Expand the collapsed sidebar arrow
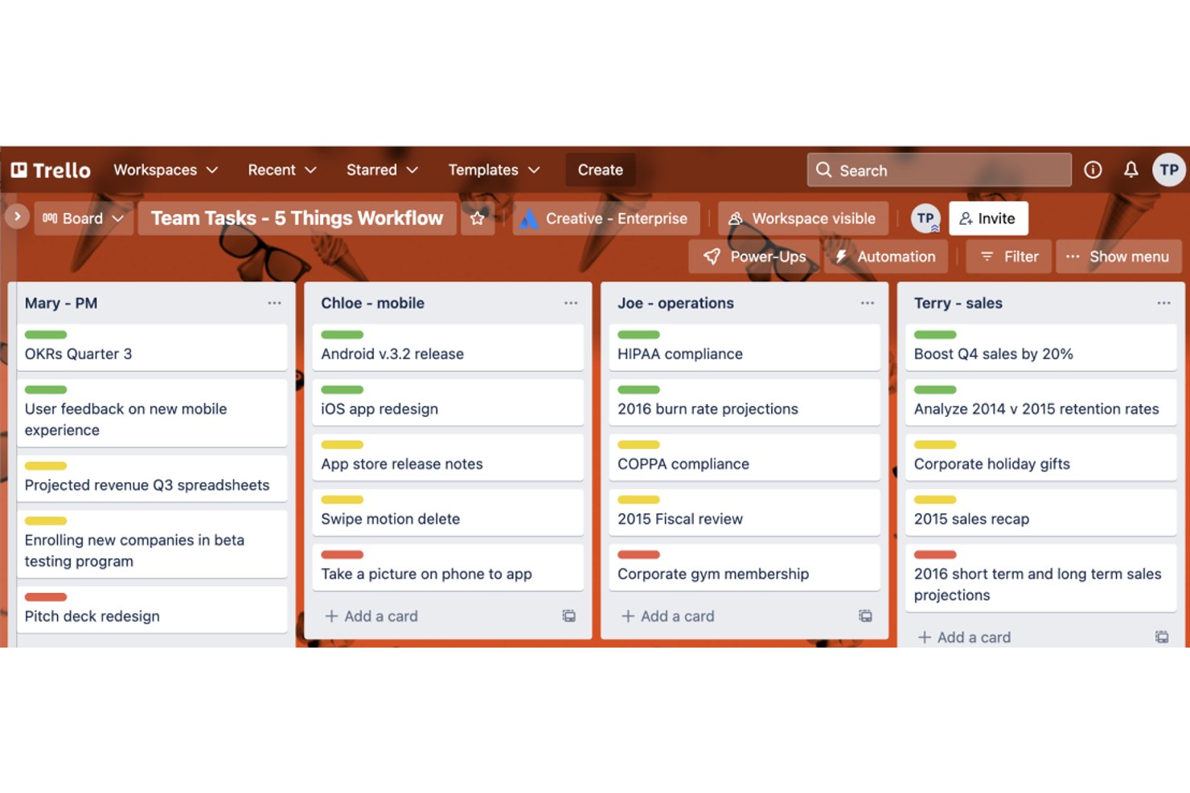The width and height of the screenshot is (1190, 793). (x=17, y=216)
